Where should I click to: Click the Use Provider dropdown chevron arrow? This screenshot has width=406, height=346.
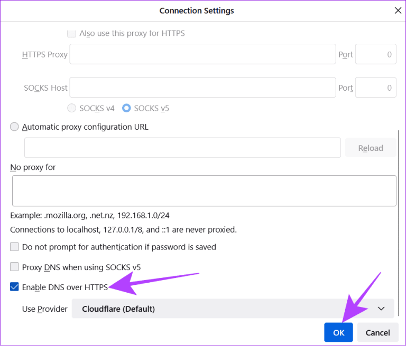[381, 309]
